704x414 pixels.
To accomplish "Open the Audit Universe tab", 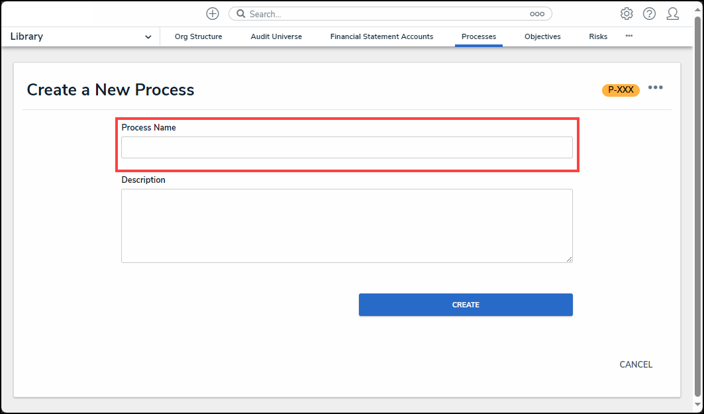I will pos(276,37).
